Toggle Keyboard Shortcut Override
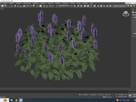The width and height of the screenshot is (136, 102). pos(41,6)
